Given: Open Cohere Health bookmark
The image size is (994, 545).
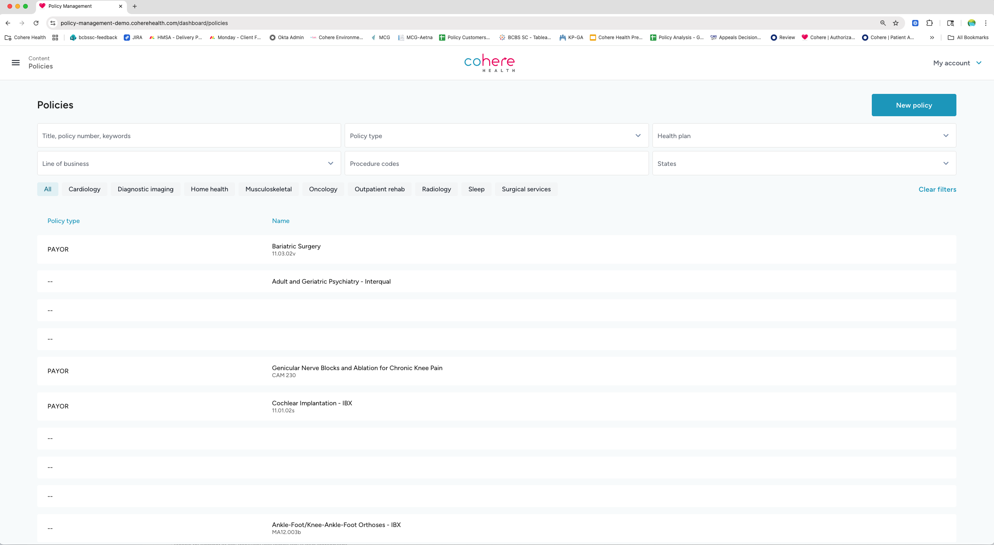Looking at the screenshot, I should click(x=25, y=38).
